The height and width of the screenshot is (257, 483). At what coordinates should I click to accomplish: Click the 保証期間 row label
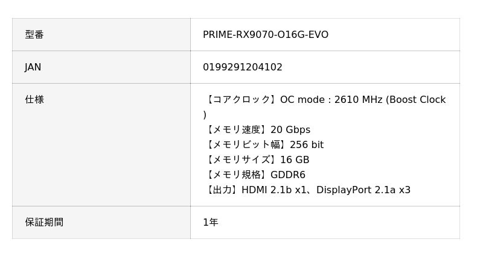[x=44, y=223]
